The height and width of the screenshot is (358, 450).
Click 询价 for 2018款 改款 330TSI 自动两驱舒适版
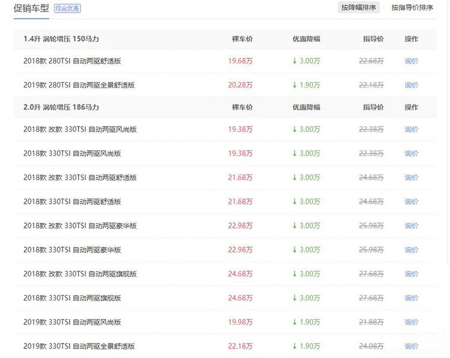pos(411,178)
